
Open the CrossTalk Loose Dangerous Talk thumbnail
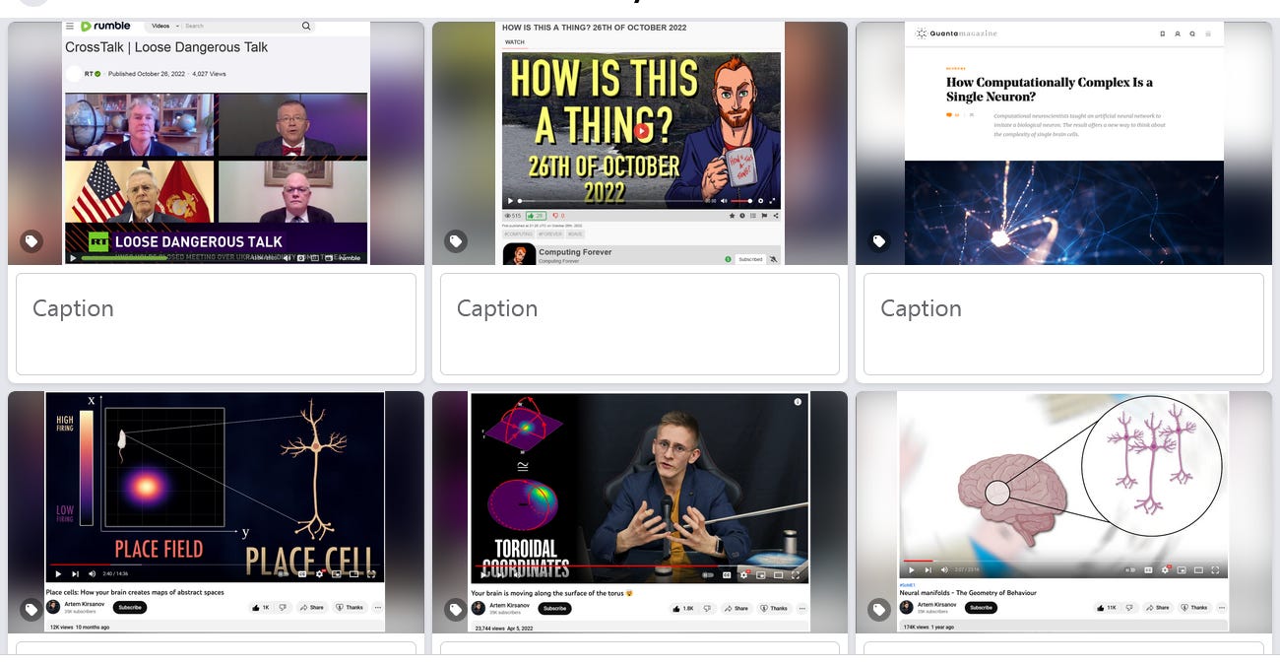pos(216,144)
